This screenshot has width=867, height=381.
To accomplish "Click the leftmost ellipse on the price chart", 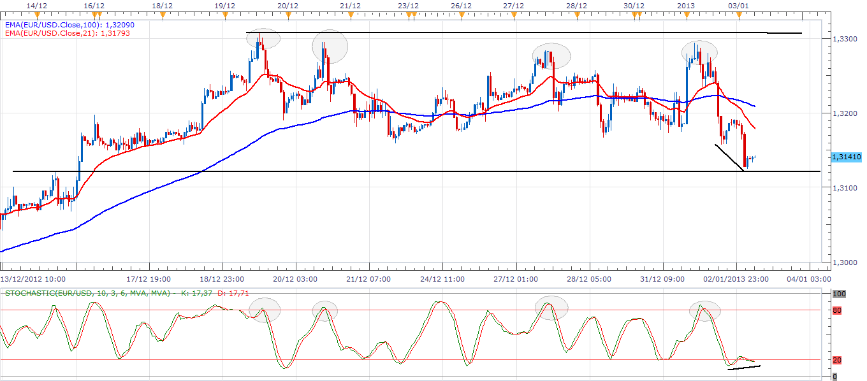I will (x=263, y=38).
